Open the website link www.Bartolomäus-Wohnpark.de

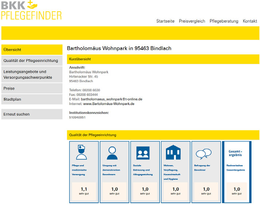click(x=109, y=104)
